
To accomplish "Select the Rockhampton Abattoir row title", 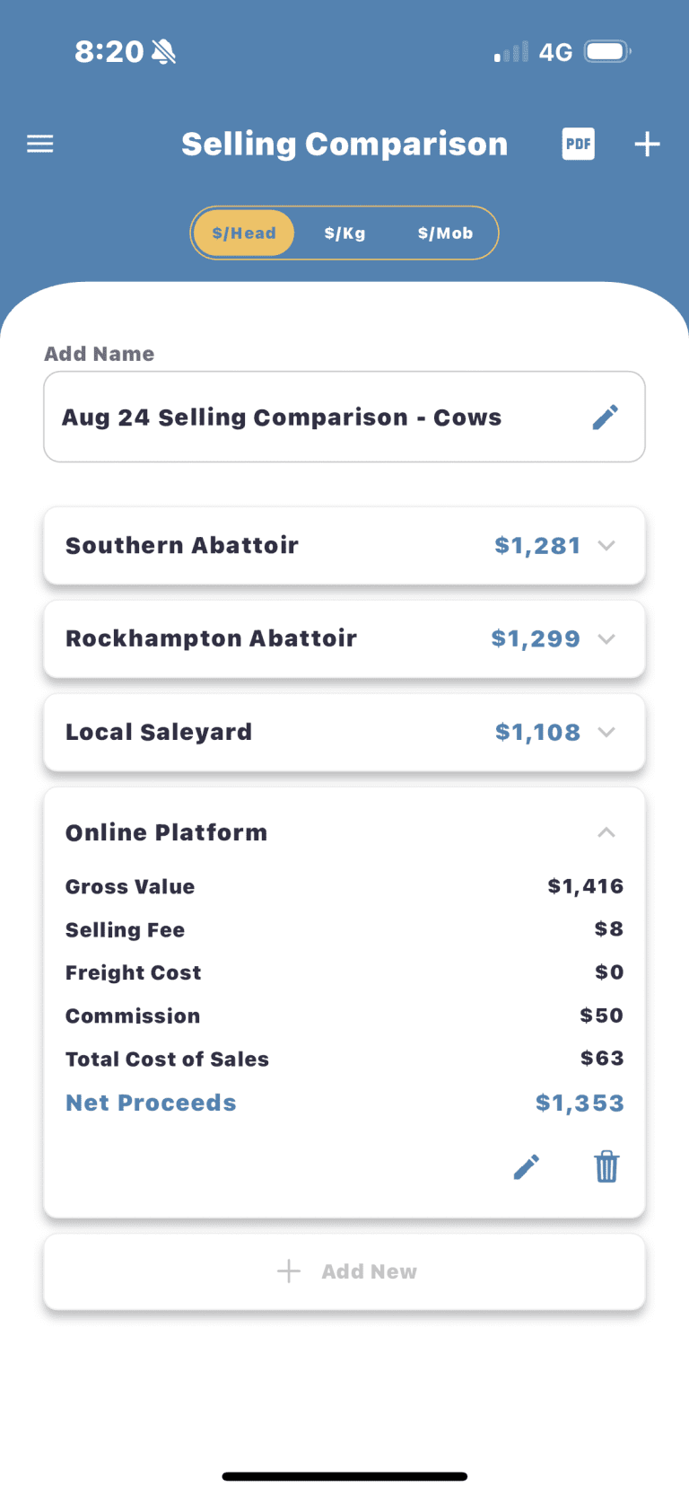I will [211, 638].
